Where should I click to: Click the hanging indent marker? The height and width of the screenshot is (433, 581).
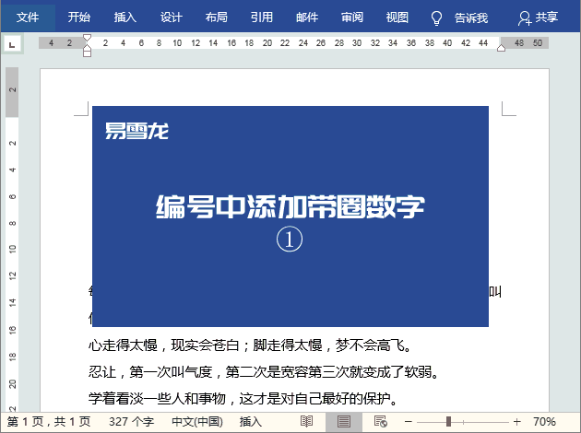87,48
